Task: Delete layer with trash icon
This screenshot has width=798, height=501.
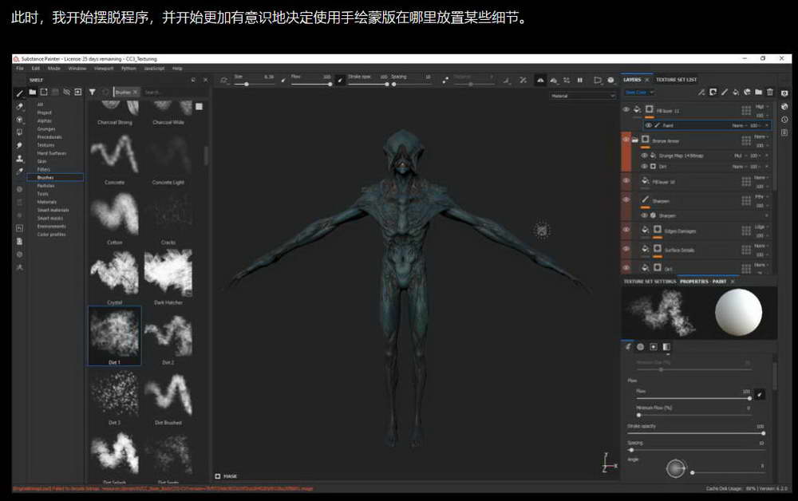Action: coord(770,92)
